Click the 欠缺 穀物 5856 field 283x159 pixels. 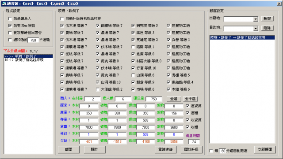[174, 141]
